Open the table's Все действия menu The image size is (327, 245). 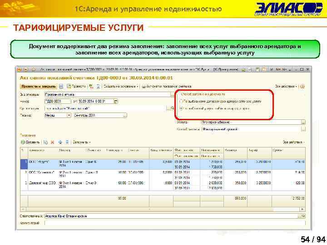click(293, 142)
